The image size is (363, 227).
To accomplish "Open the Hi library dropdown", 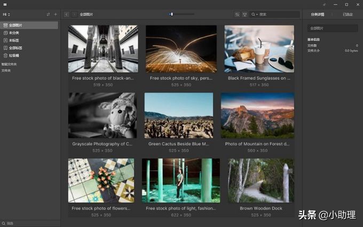I will [x=6, y=14].
